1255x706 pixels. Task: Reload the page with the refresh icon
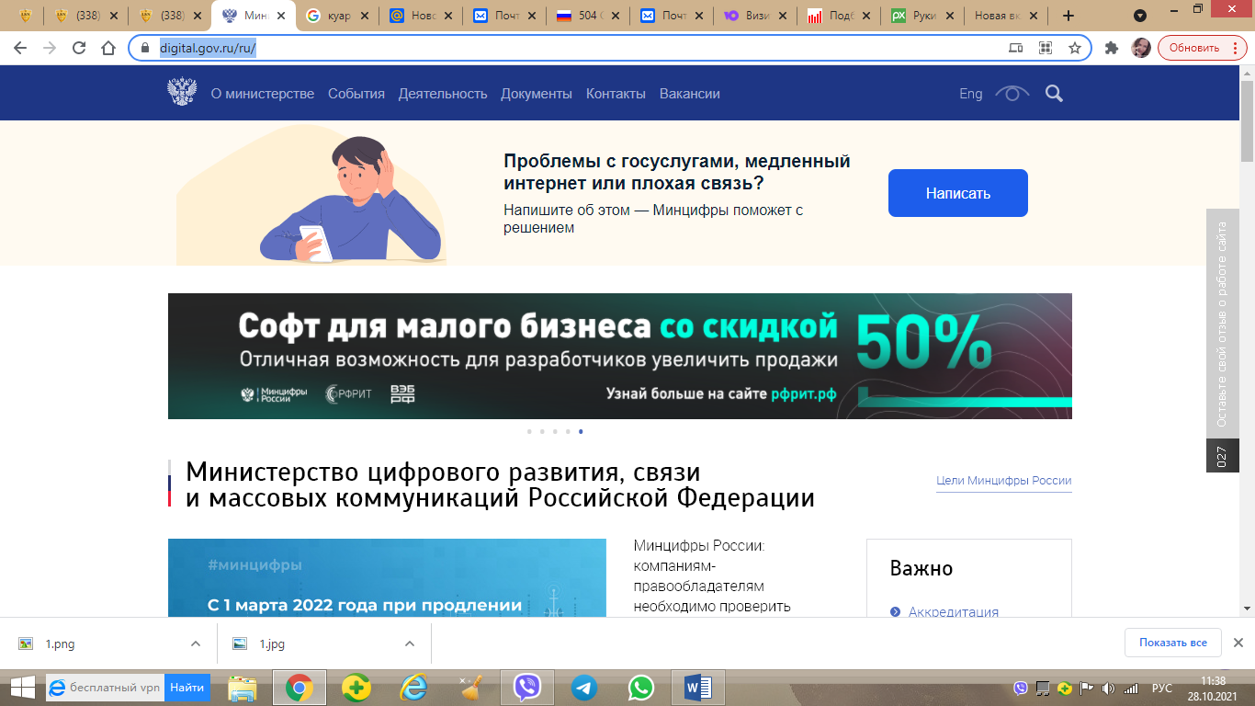pos(79,48)
